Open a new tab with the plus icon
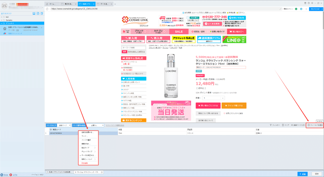Screen dimensions: 324x177 click(x=115, y=4)
